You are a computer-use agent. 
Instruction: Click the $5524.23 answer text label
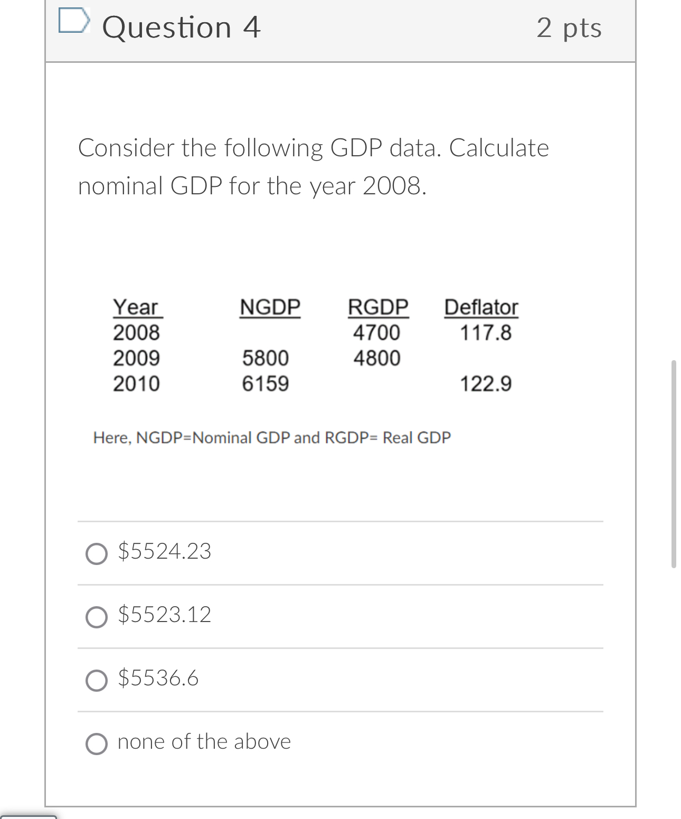point(164,552)
